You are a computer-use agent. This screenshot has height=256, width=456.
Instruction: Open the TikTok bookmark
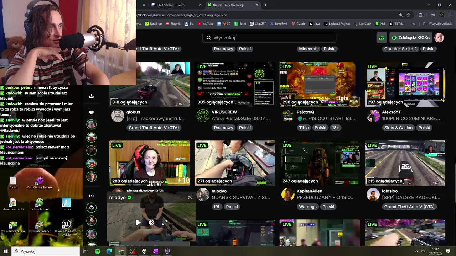coord(396,24)
